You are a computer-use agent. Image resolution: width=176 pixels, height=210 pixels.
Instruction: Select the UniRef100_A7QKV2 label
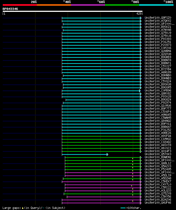click(x=158, y=21)
